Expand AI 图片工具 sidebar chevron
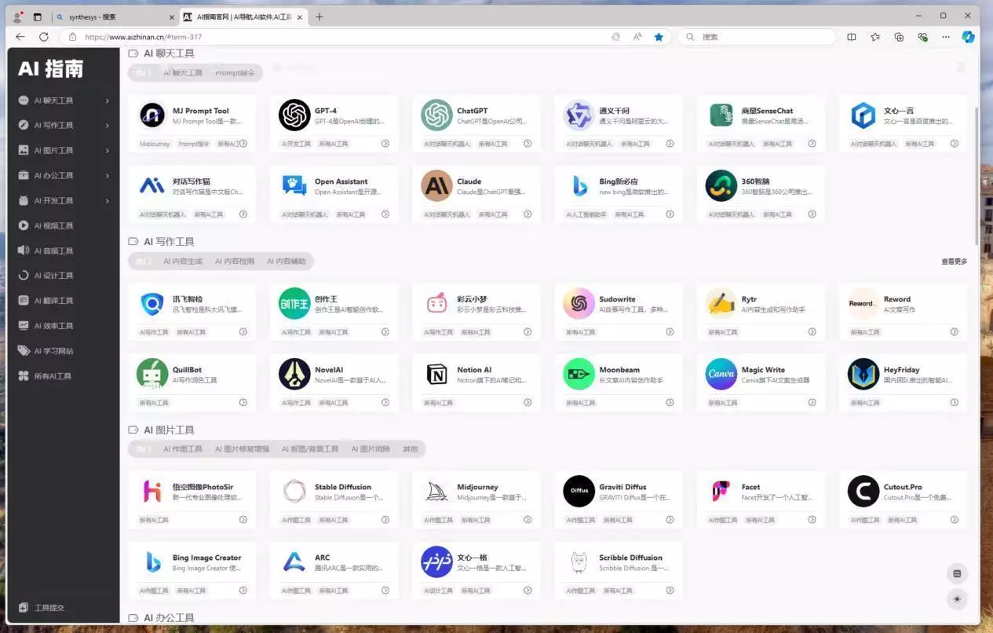The height and width of the screenshot is (633, 993). [x=108, y=151]
